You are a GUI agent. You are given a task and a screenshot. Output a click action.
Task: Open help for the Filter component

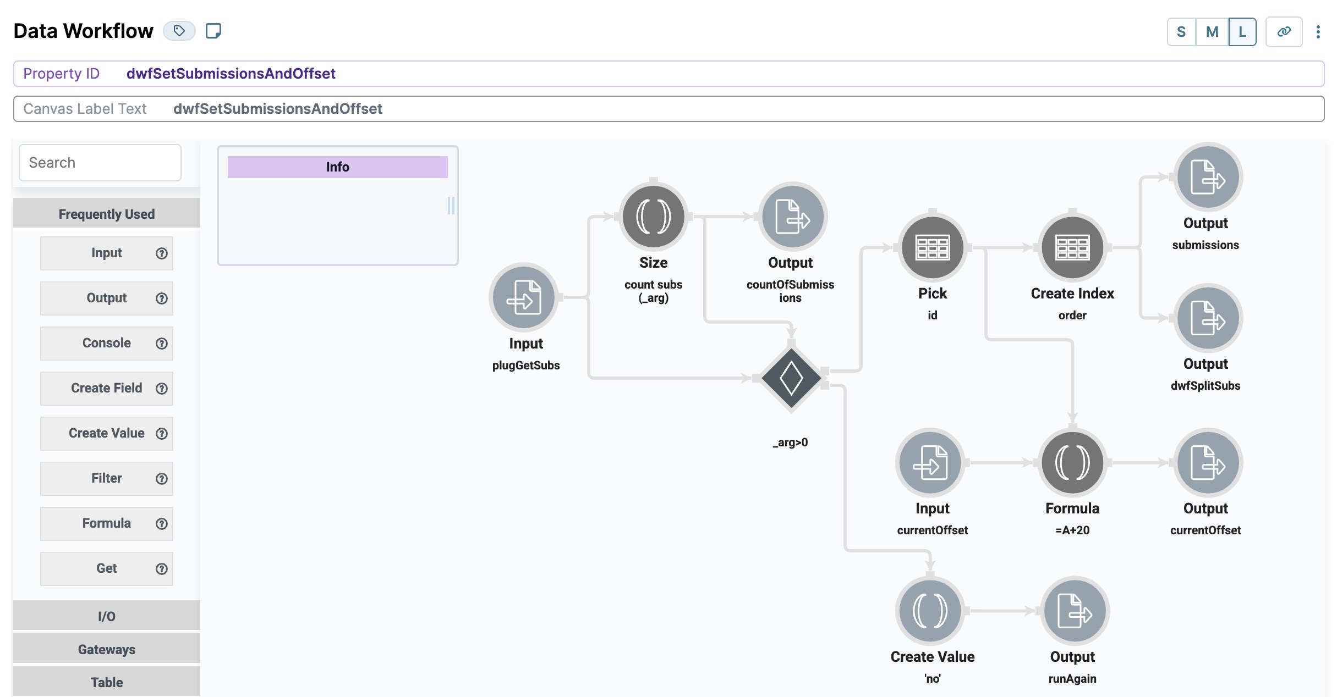tap(161, 478)
